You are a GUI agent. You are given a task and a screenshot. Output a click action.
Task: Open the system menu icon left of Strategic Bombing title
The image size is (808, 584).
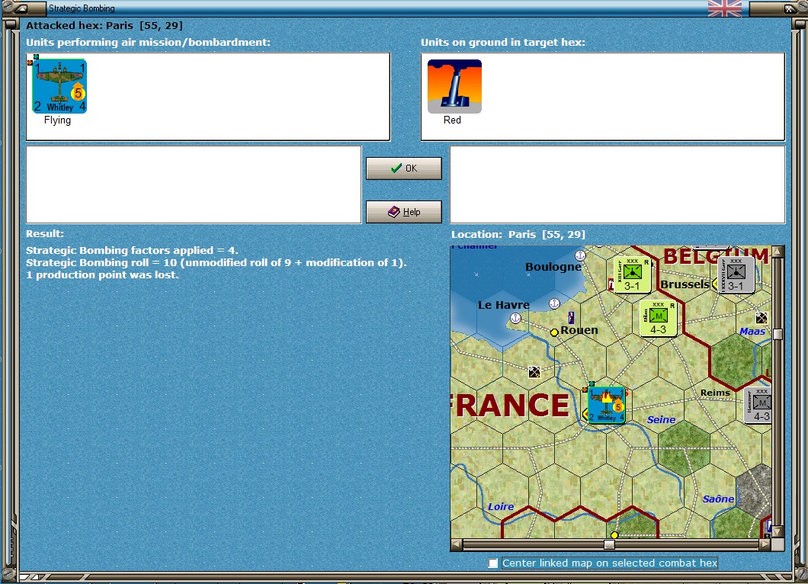coord(22,8)
